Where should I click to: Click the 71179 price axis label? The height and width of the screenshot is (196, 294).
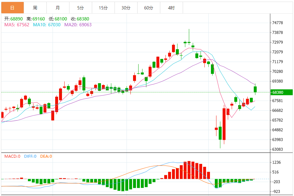277,62
